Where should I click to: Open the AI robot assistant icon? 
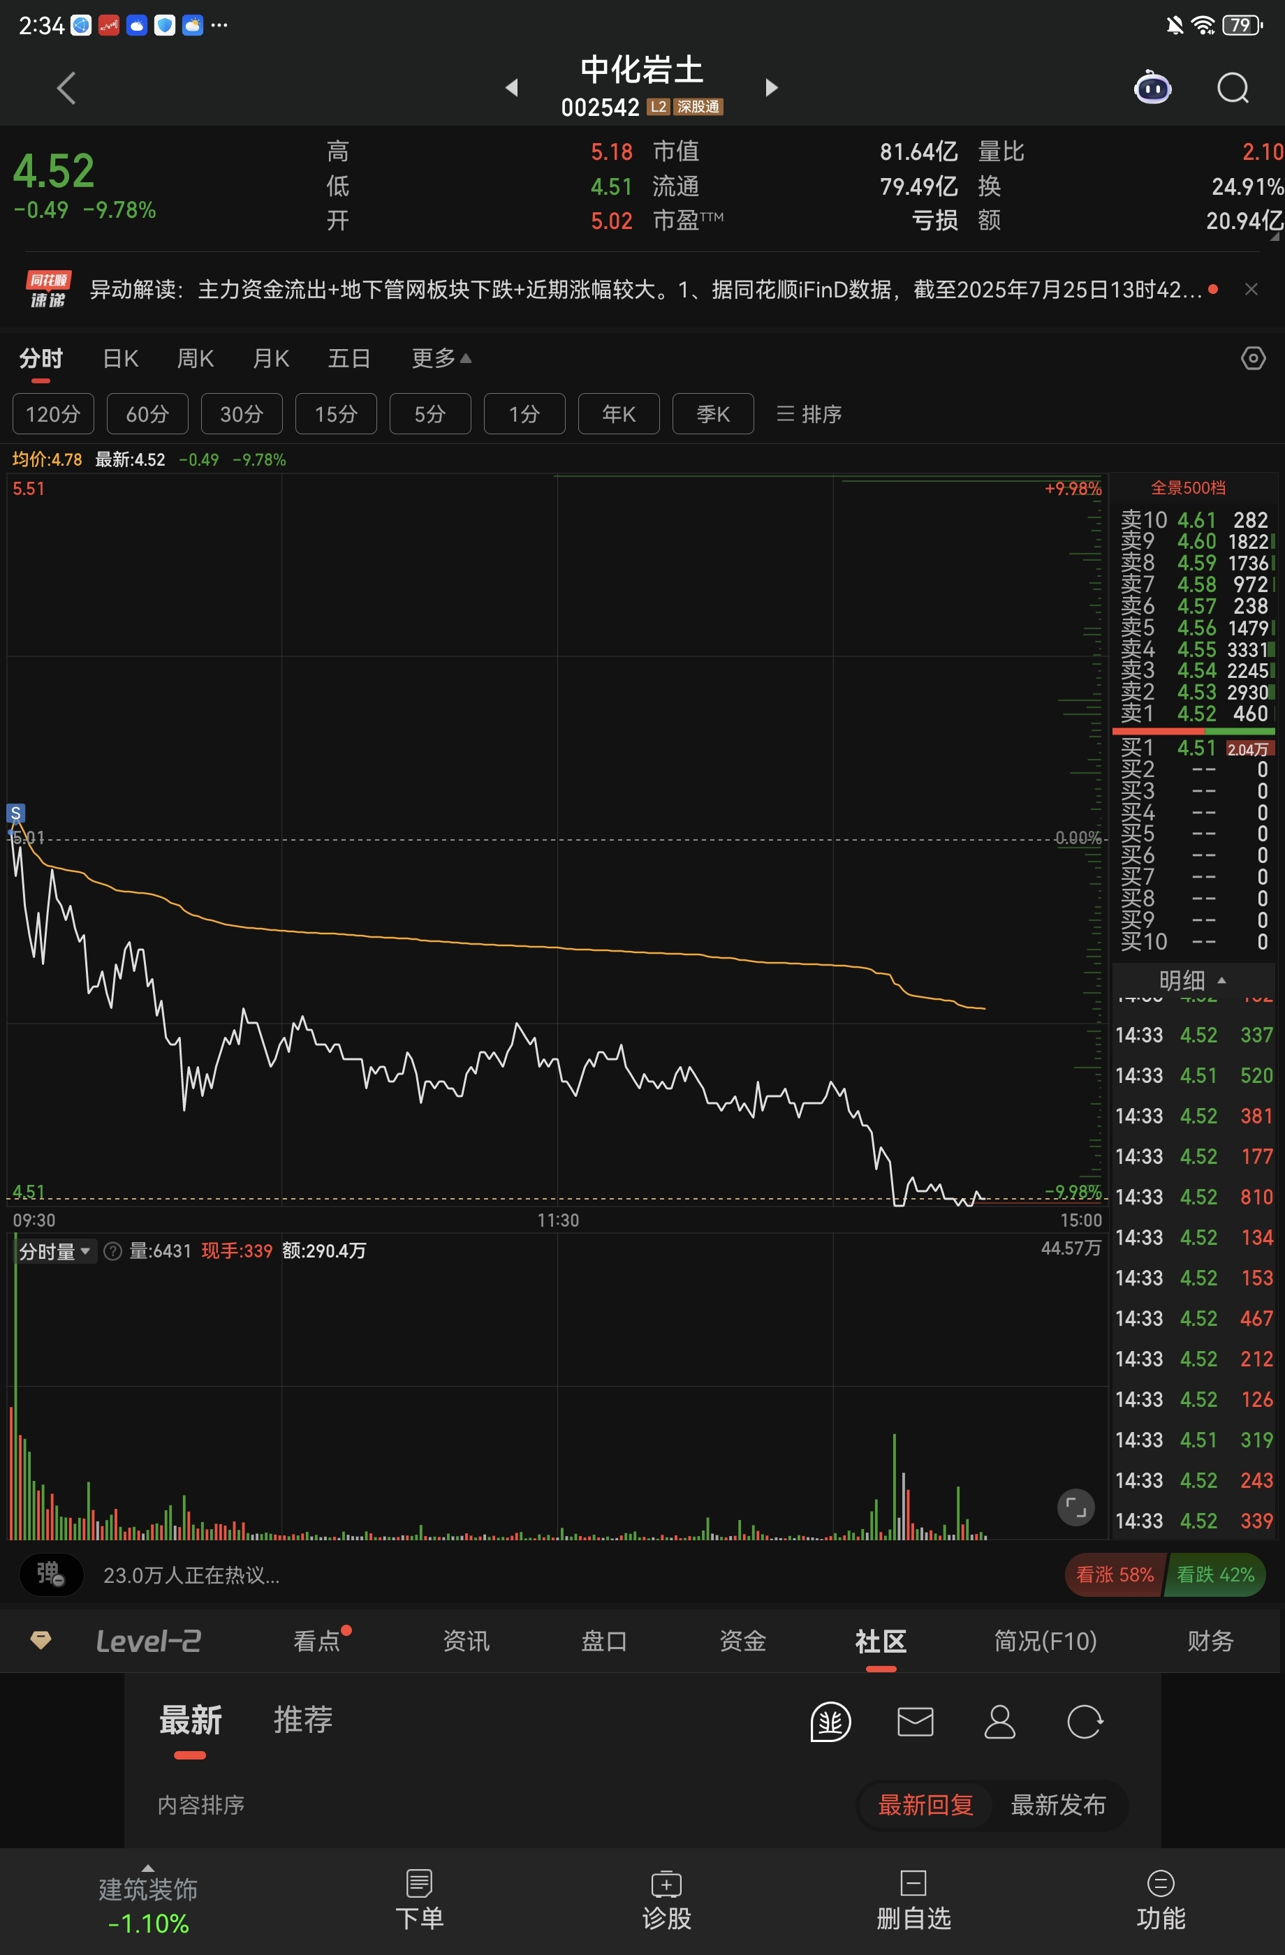click(1152, 87)
